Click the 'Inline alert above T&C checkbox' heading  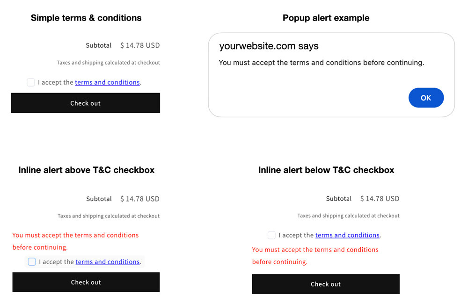86,170
